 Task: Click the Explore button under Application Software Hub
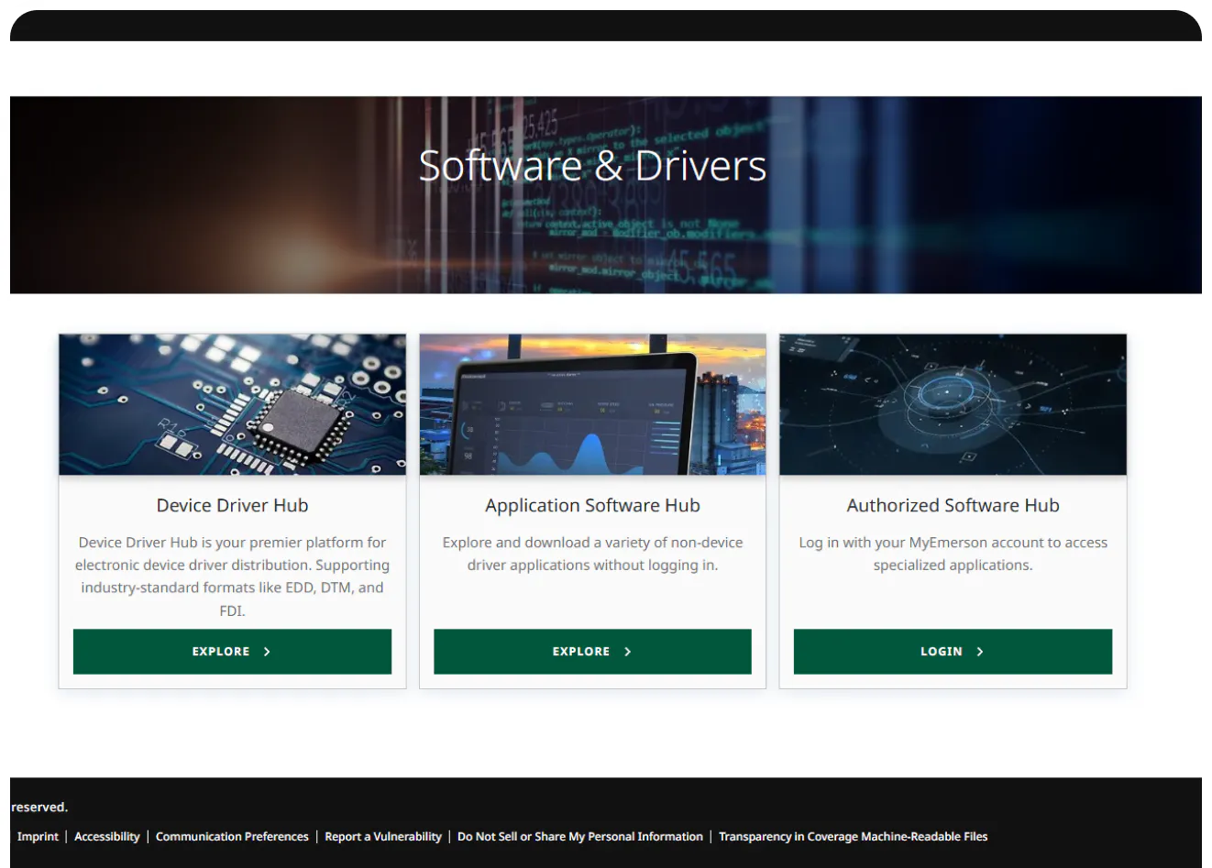click(x=592, y=652)
